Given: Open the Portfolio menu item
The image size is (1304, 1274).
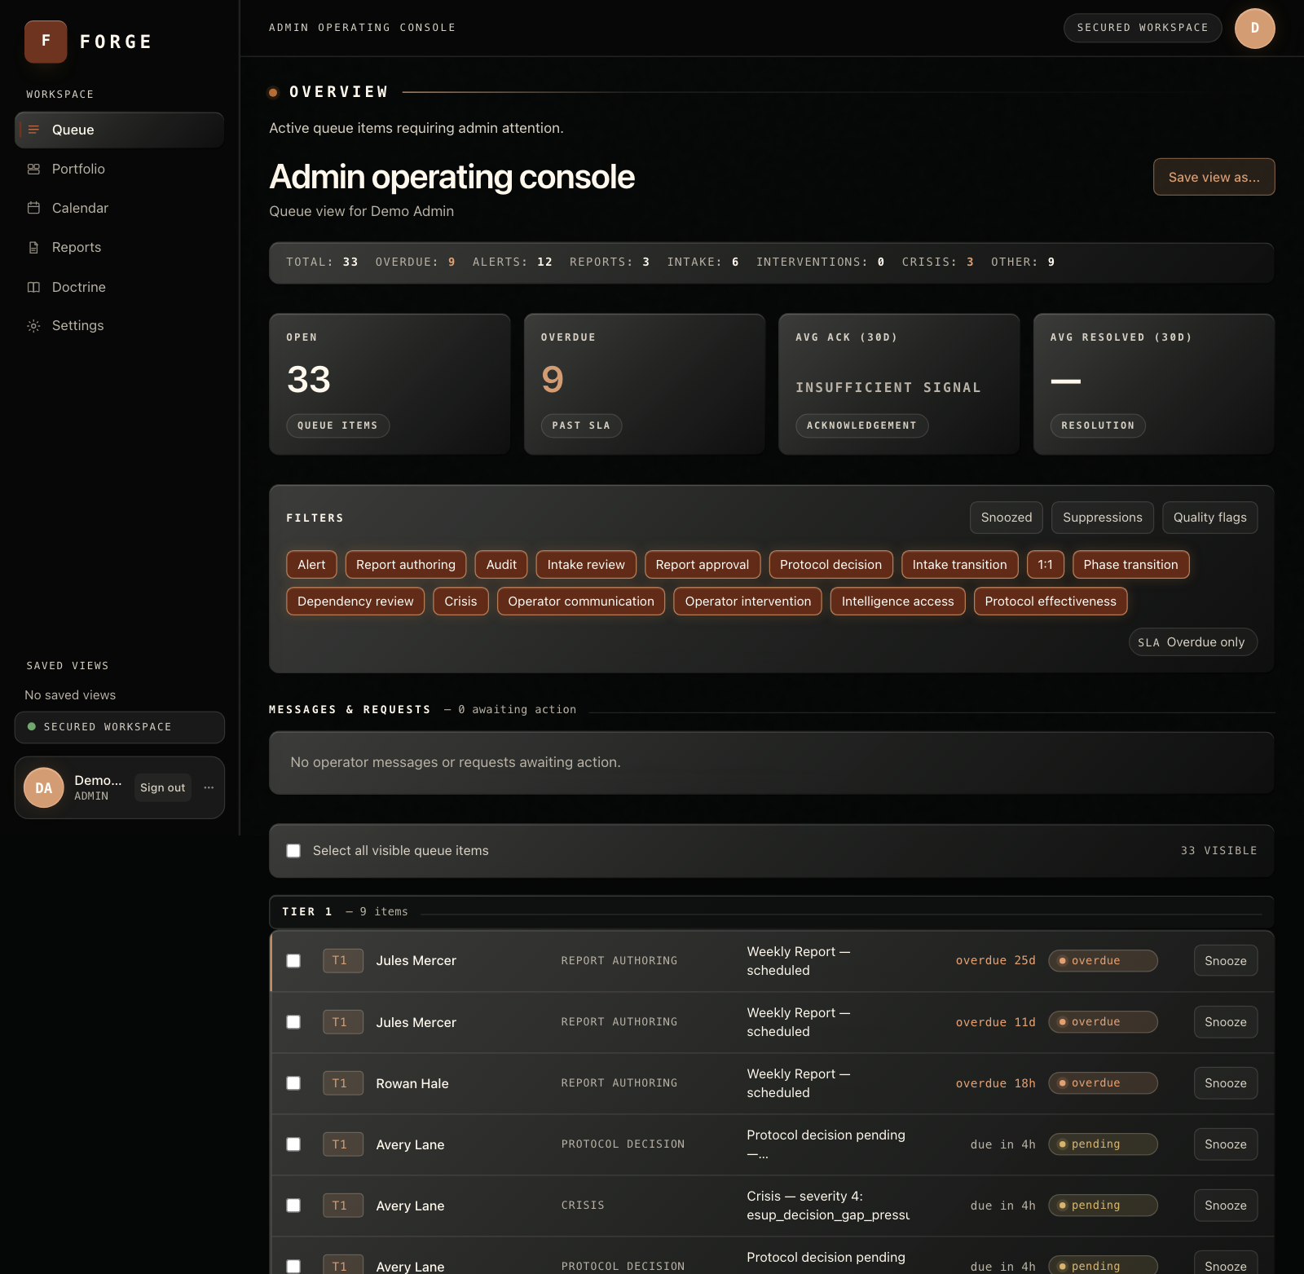Looking at the screenshot, I should click(x=119, y=169).
